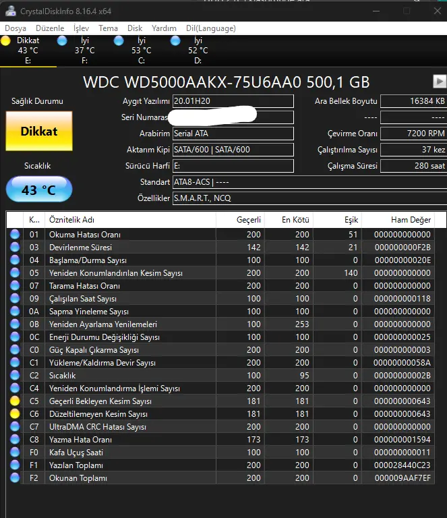This screenshot has width=447, height=518.
Task: Click the disk model title WDC WD5000AAKX
Action: [226, 82]
